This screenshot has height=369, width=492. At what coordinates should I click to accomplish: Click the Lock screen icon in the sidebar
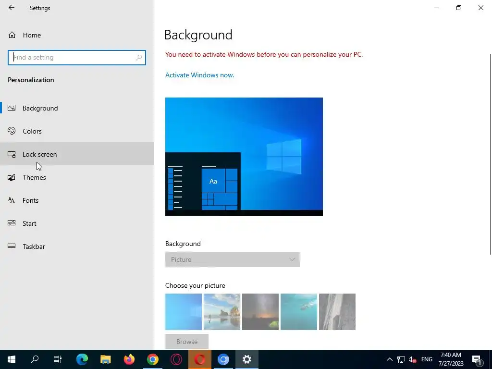(x=12, y=154)
